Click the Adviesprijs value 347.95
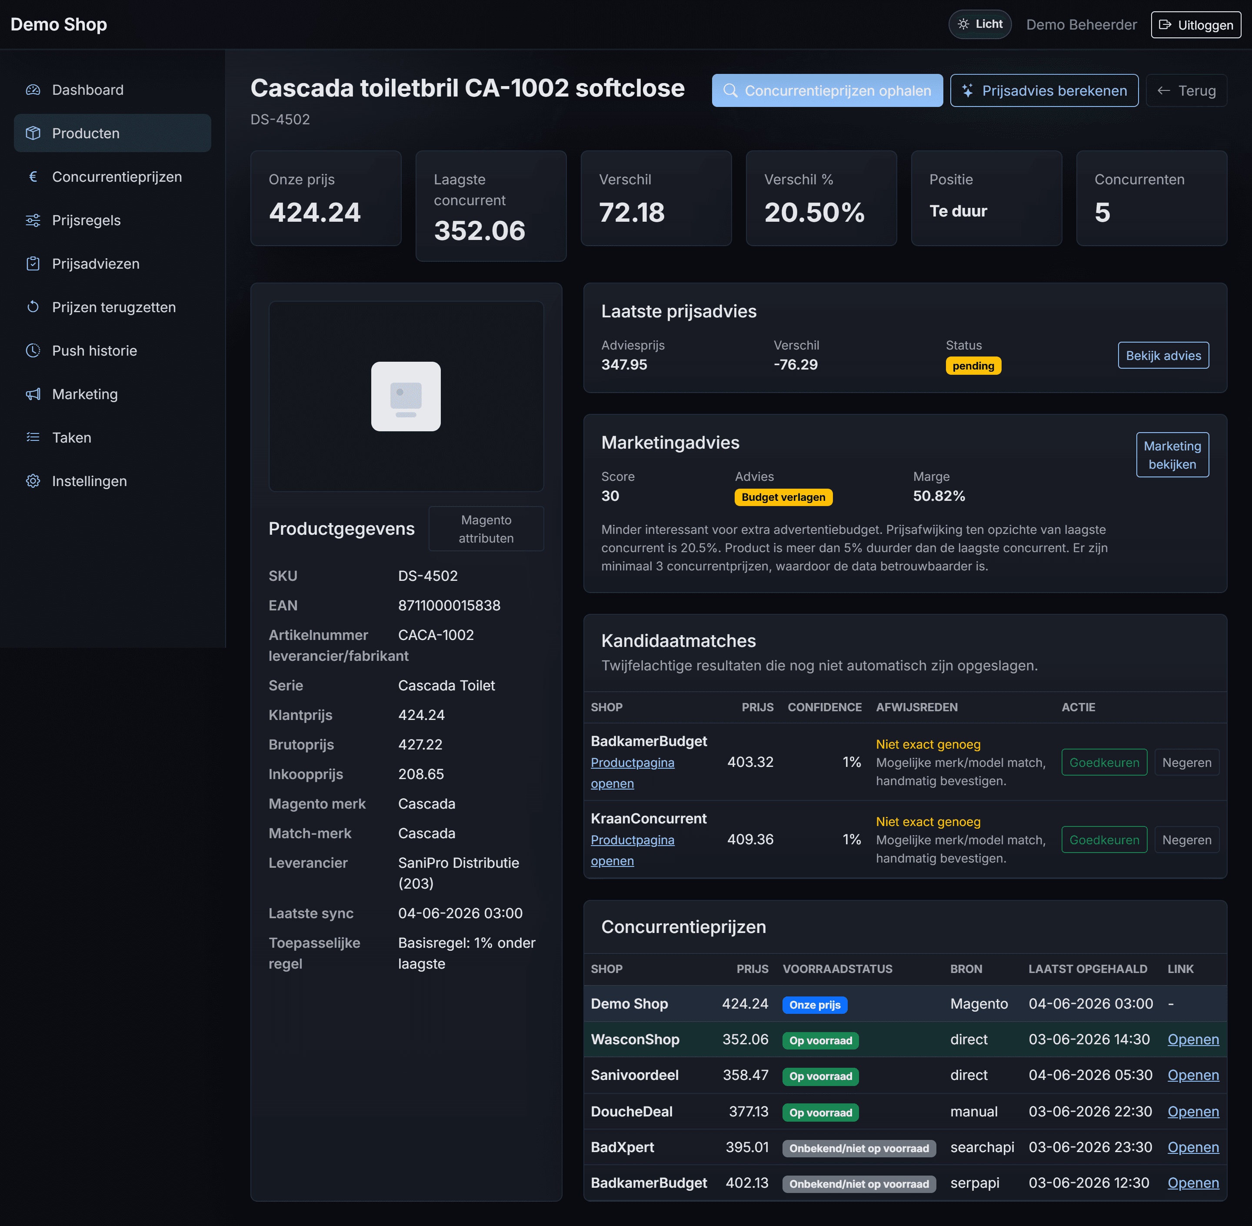This screenshot has width=1252, height=1226. [624, 364]
